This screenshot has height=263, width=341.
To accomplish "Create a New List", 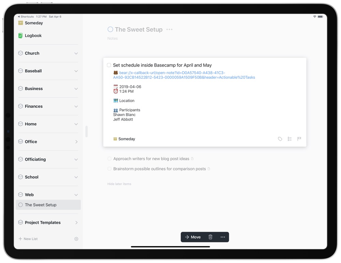I will [x=28, y=239].
